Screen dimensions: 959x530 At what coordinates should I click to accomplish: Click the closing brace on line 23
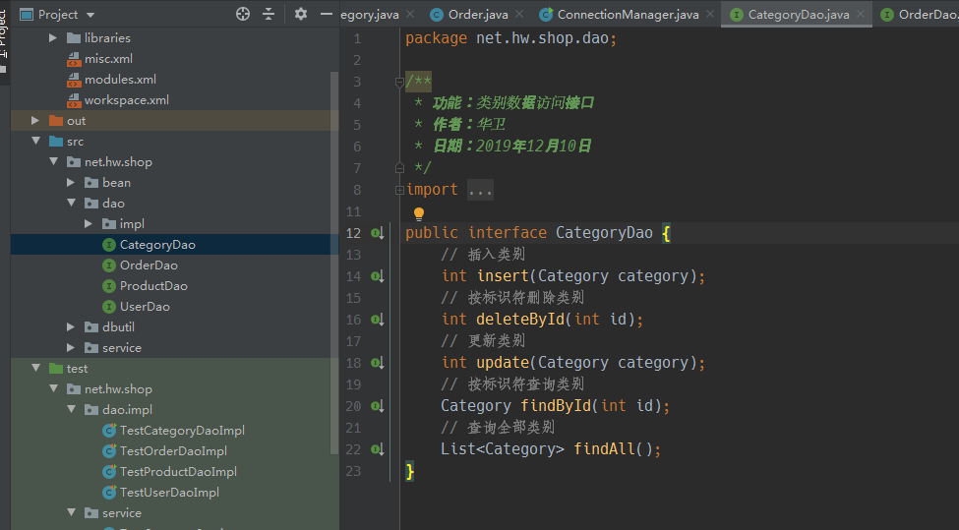(x=410, y=471)
